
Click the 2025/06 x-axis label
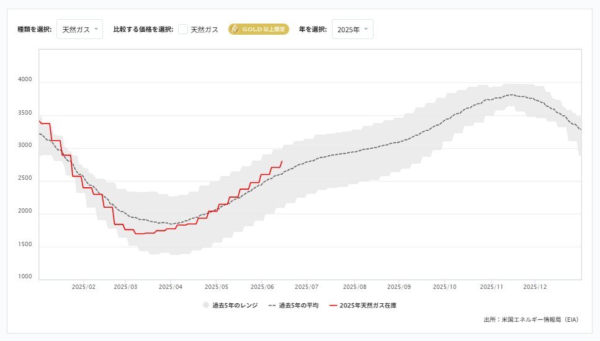click(x=262, y=286)
